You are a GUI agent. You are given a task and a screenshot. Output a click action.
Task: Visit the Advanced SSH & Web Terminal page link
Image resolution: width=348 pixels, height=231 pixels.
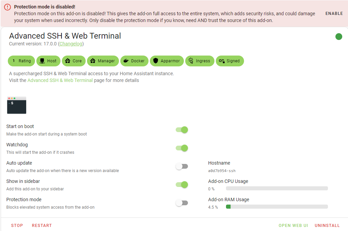60,80
